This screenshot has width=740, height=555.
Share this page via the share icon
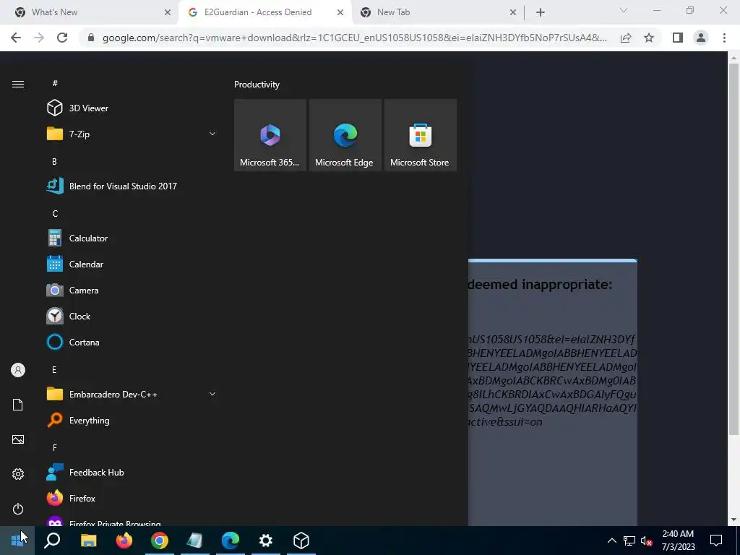(x=626, y=38)
